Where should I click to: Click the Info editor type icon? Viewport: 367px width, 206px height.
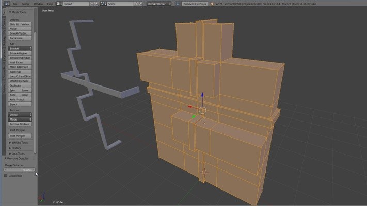tap(7, 4)
